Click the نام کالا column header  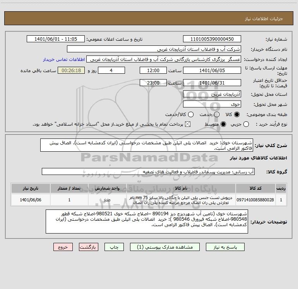pos(181,188)
